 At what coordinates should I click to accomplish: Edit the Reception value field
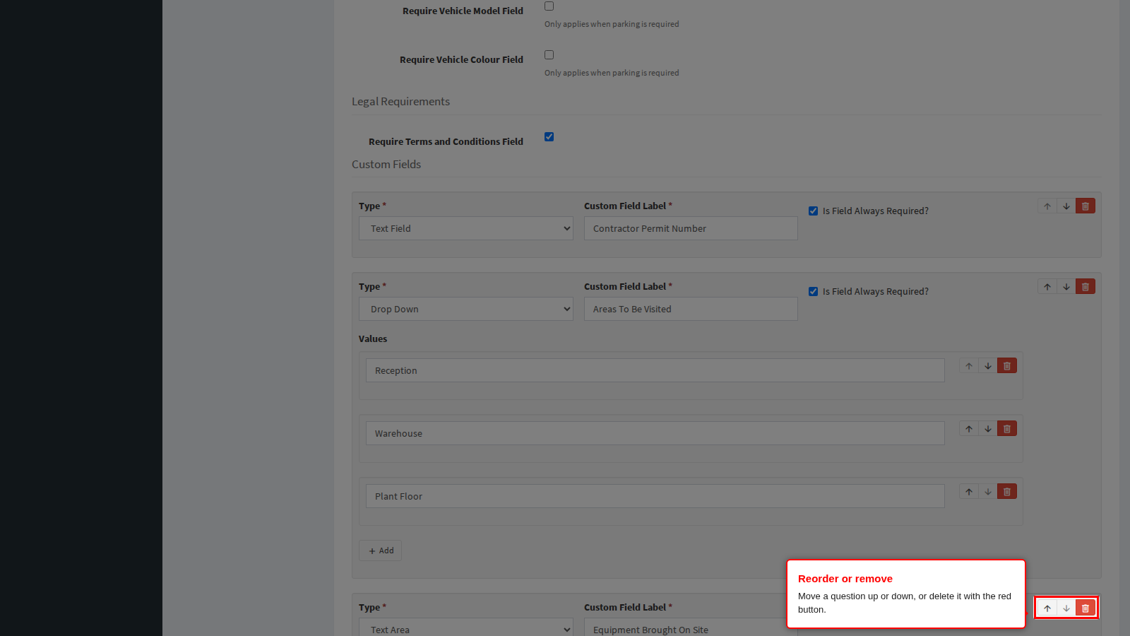[x=655, y=370]
